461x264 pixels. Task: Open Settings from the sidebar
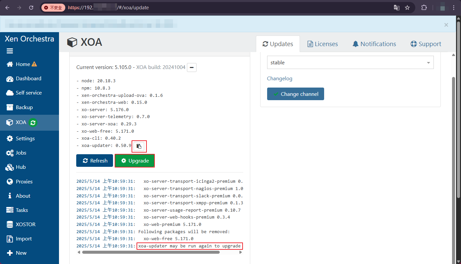[21, 139]
